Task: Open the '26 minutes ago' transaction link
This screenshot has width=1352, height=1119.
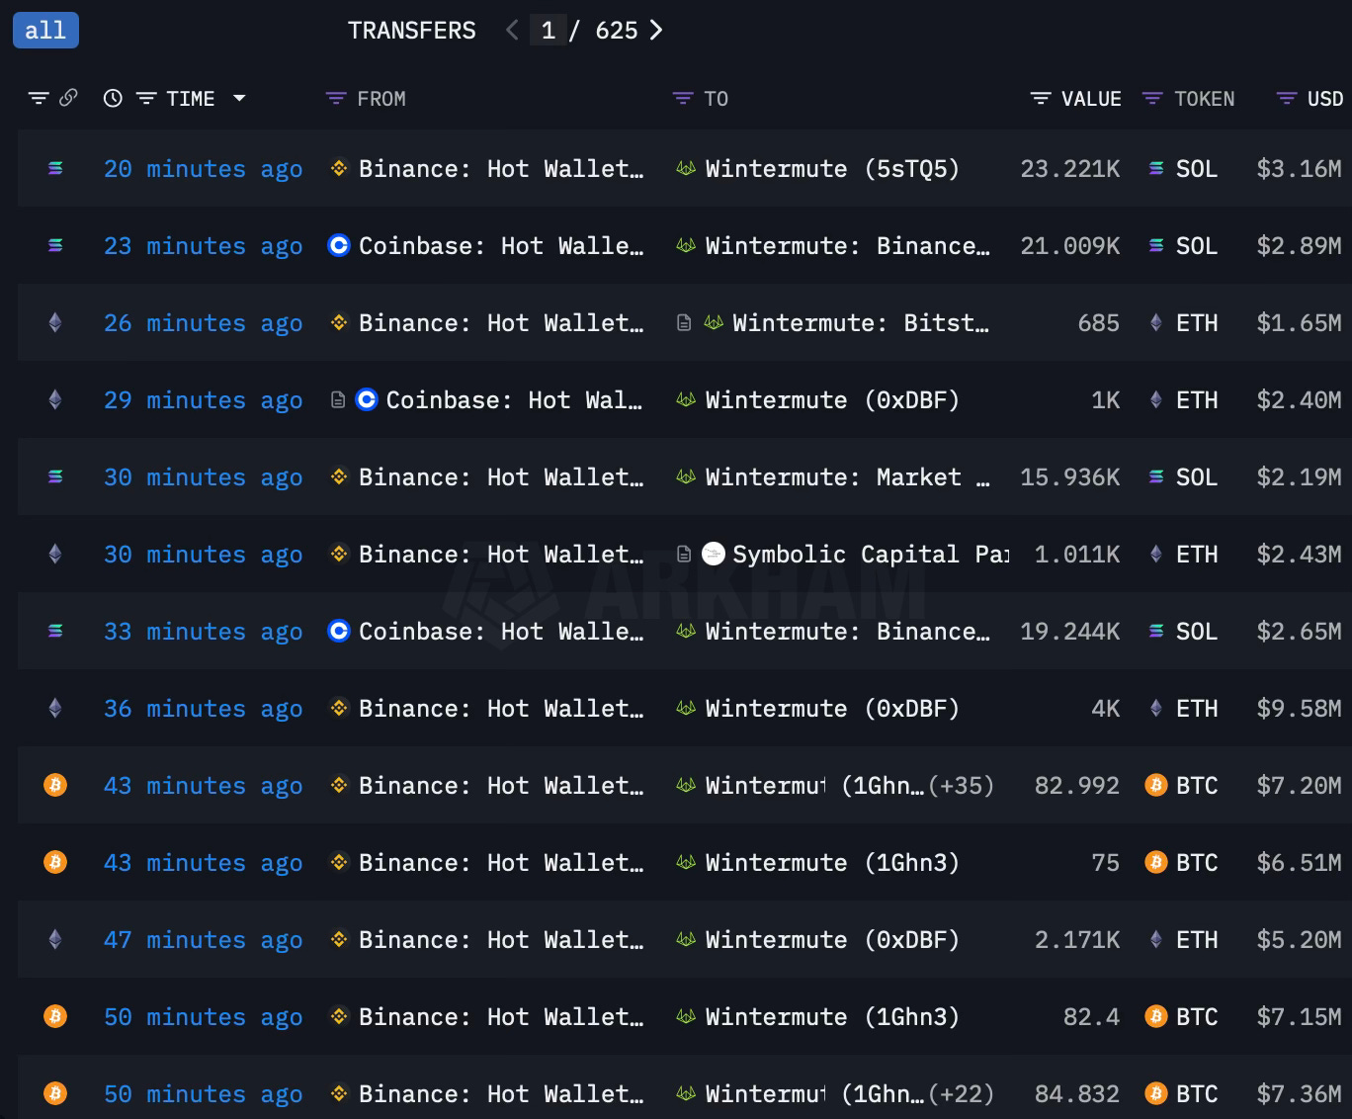Action: point(203,323)
